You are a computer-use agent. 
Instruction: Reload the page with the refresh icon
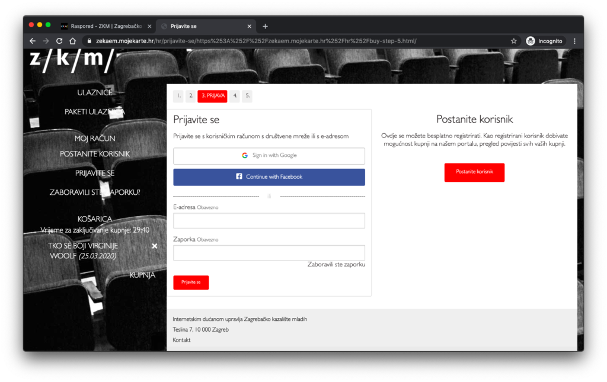pyautogui.click(x=59, y=41)
